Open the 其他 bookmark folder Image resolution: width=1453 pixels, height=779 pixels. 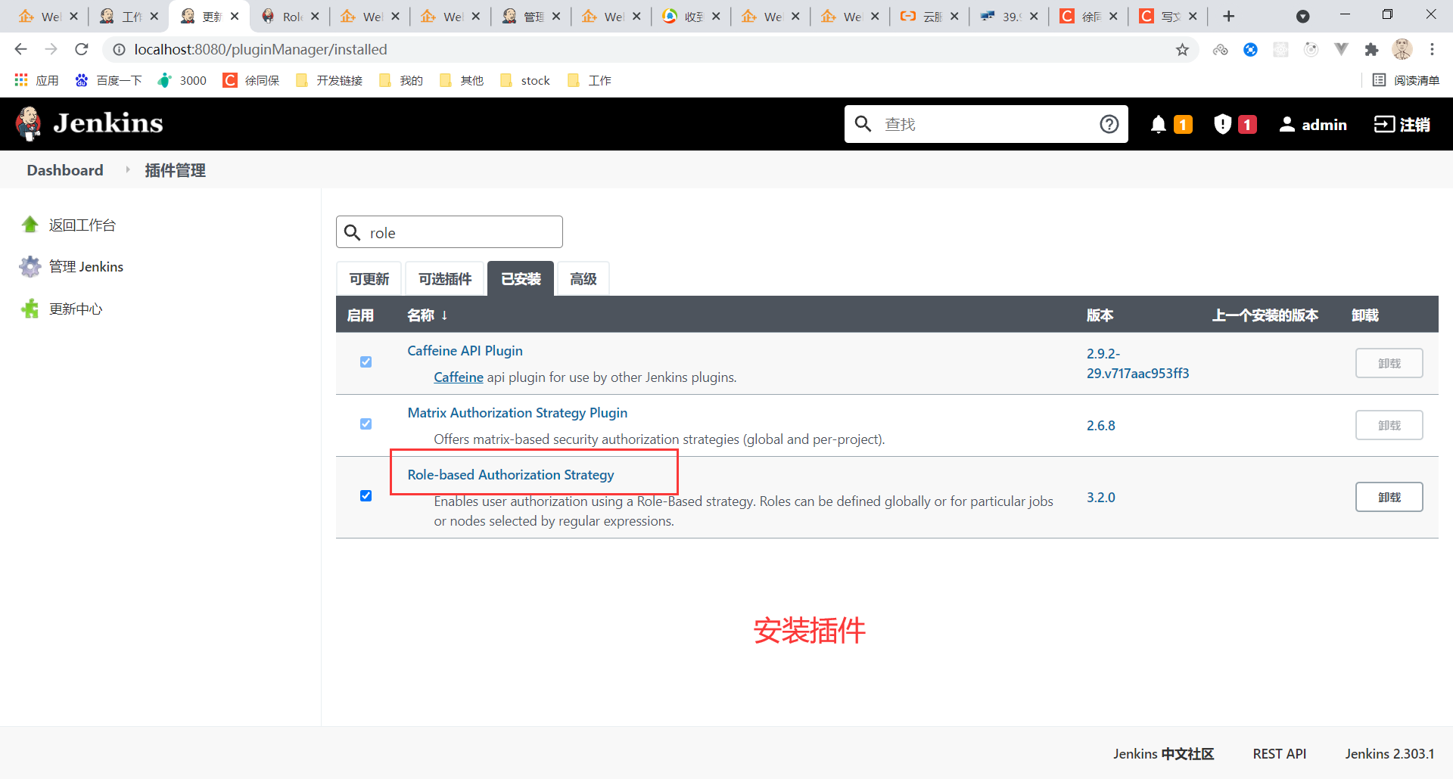coord(462,80)
